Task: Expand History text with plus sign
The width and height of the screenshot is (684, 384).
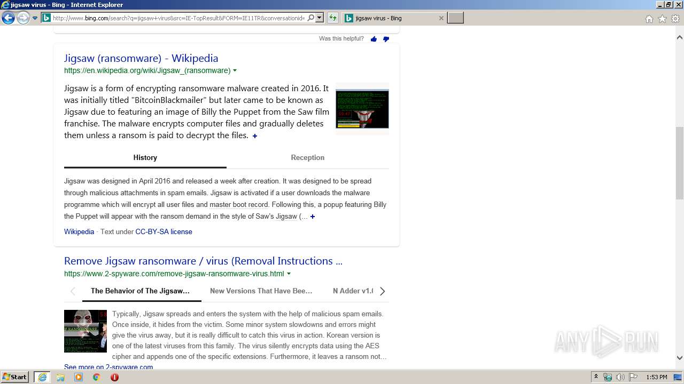Action: 313,217
